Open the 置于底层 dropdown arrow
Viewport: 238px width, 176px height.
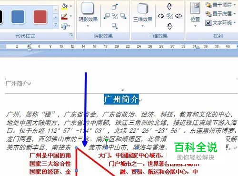tap(235, 14)
